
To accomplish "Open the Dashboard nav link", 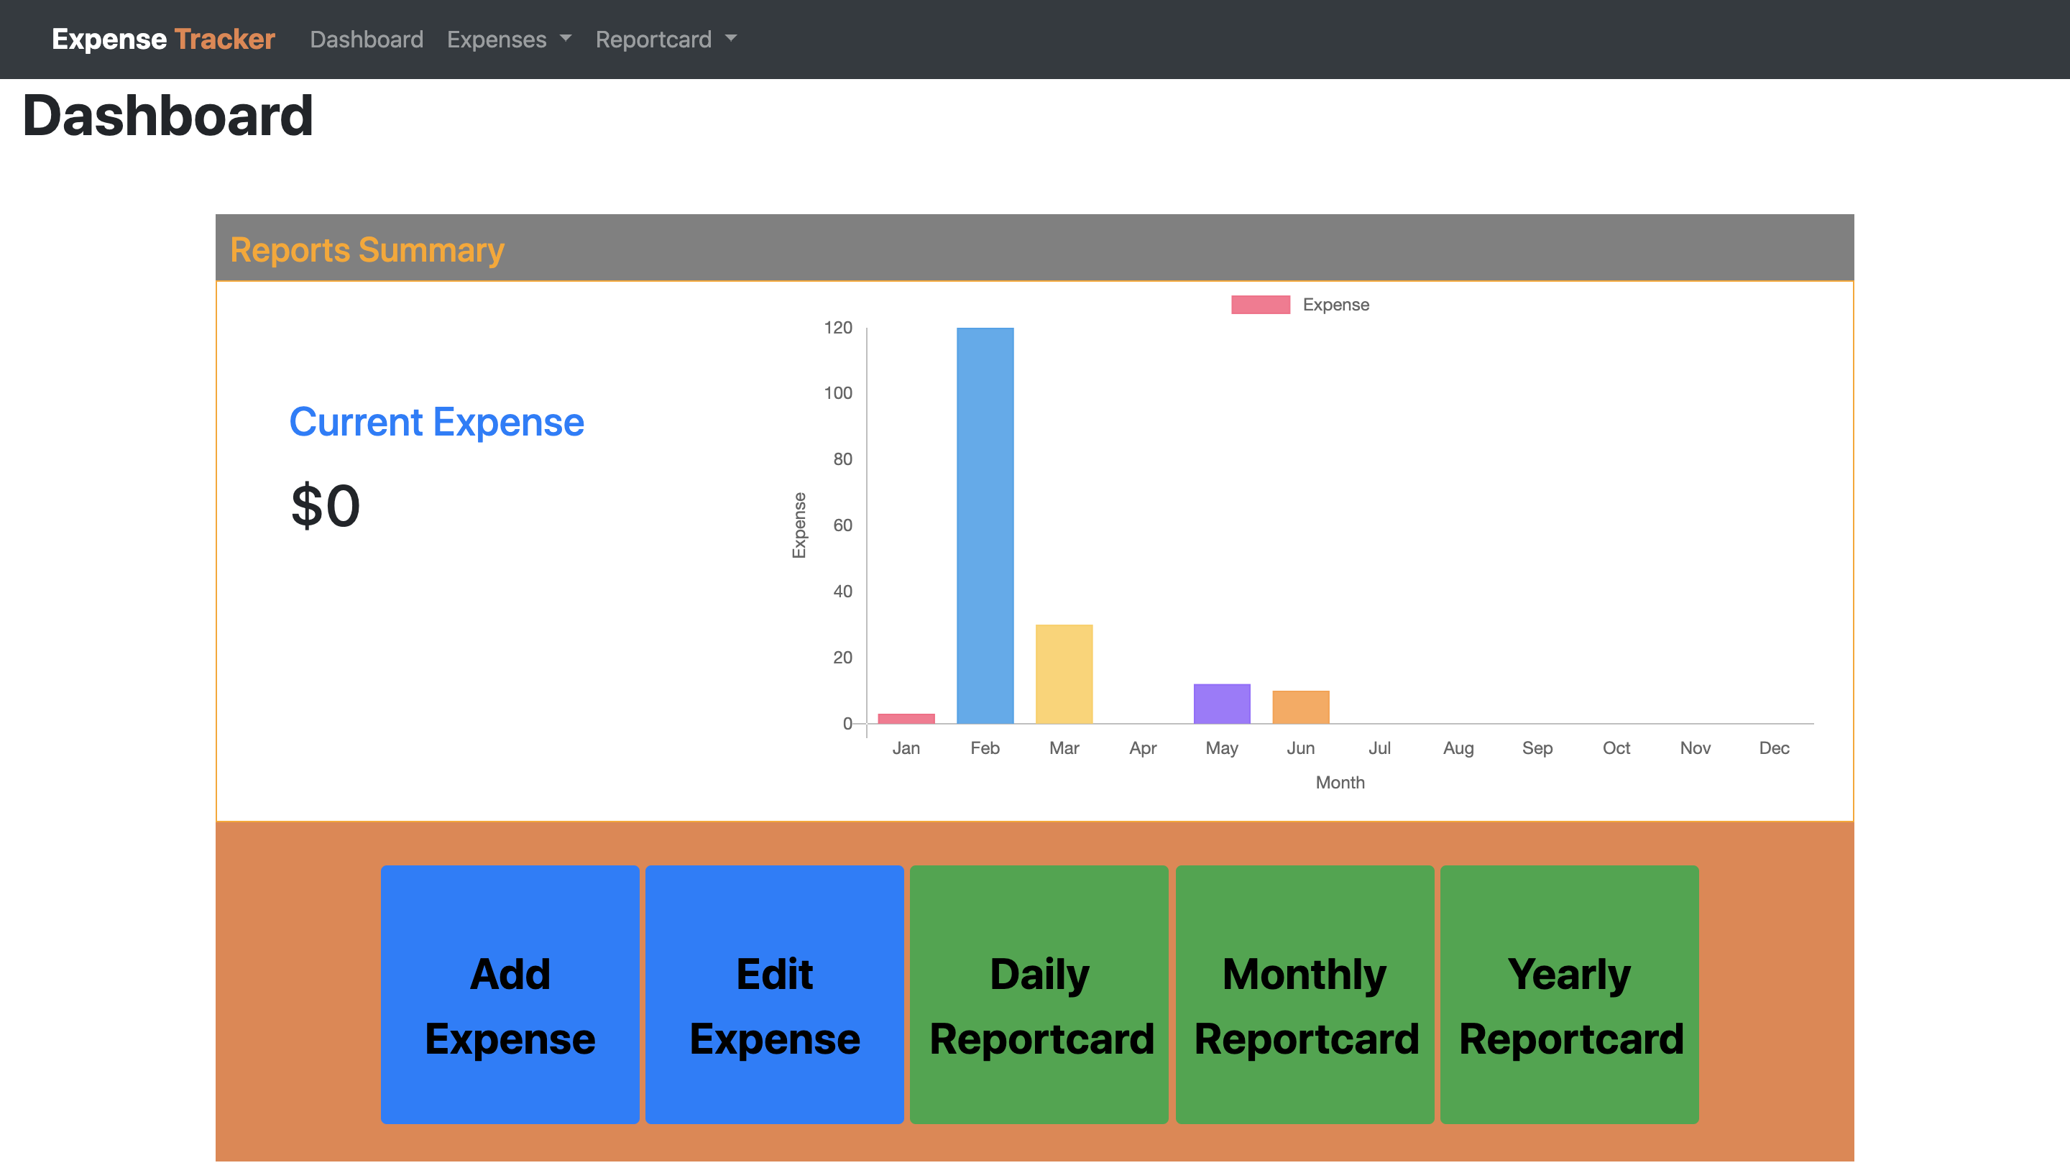I will [367, 39].
